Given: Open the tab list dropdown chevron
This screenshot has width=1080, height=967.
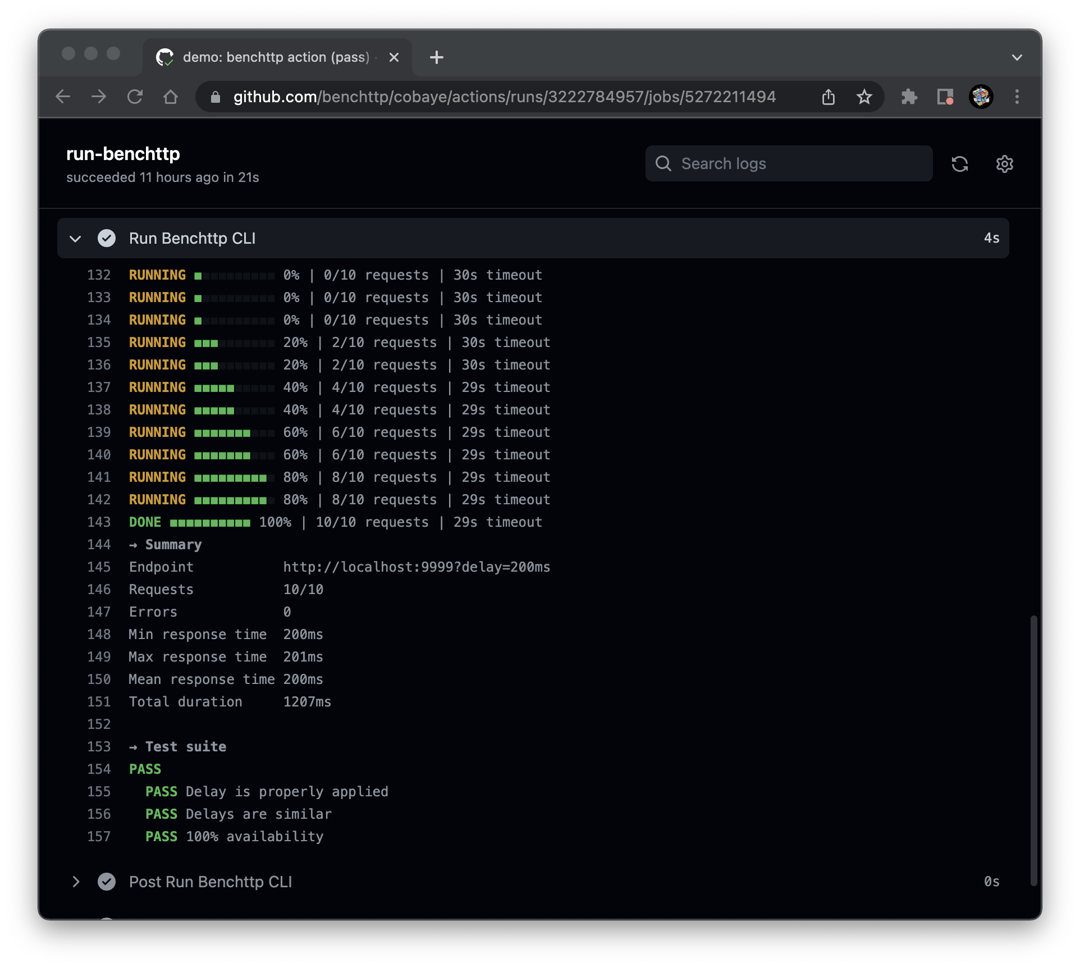Looking at the screenshot, I should [x=1017, y=57].
